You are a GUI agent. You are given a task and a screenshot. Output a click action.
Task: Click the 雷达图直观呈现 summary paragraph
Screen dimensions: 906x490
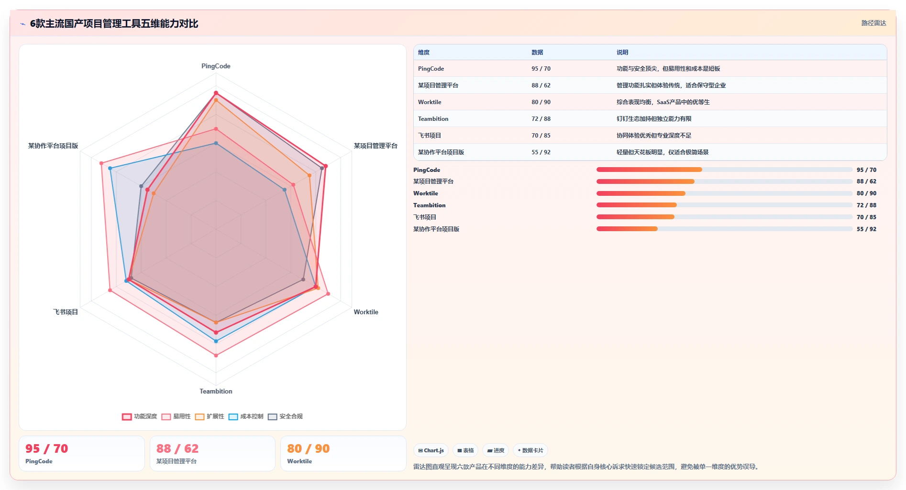pyautogui.click(x=586, y=467)
